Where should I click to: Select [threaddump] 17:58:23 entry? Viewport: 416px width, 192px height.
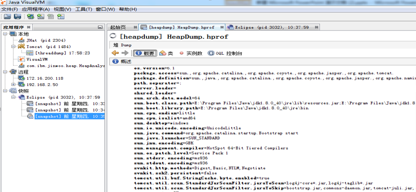pos(62,53)
